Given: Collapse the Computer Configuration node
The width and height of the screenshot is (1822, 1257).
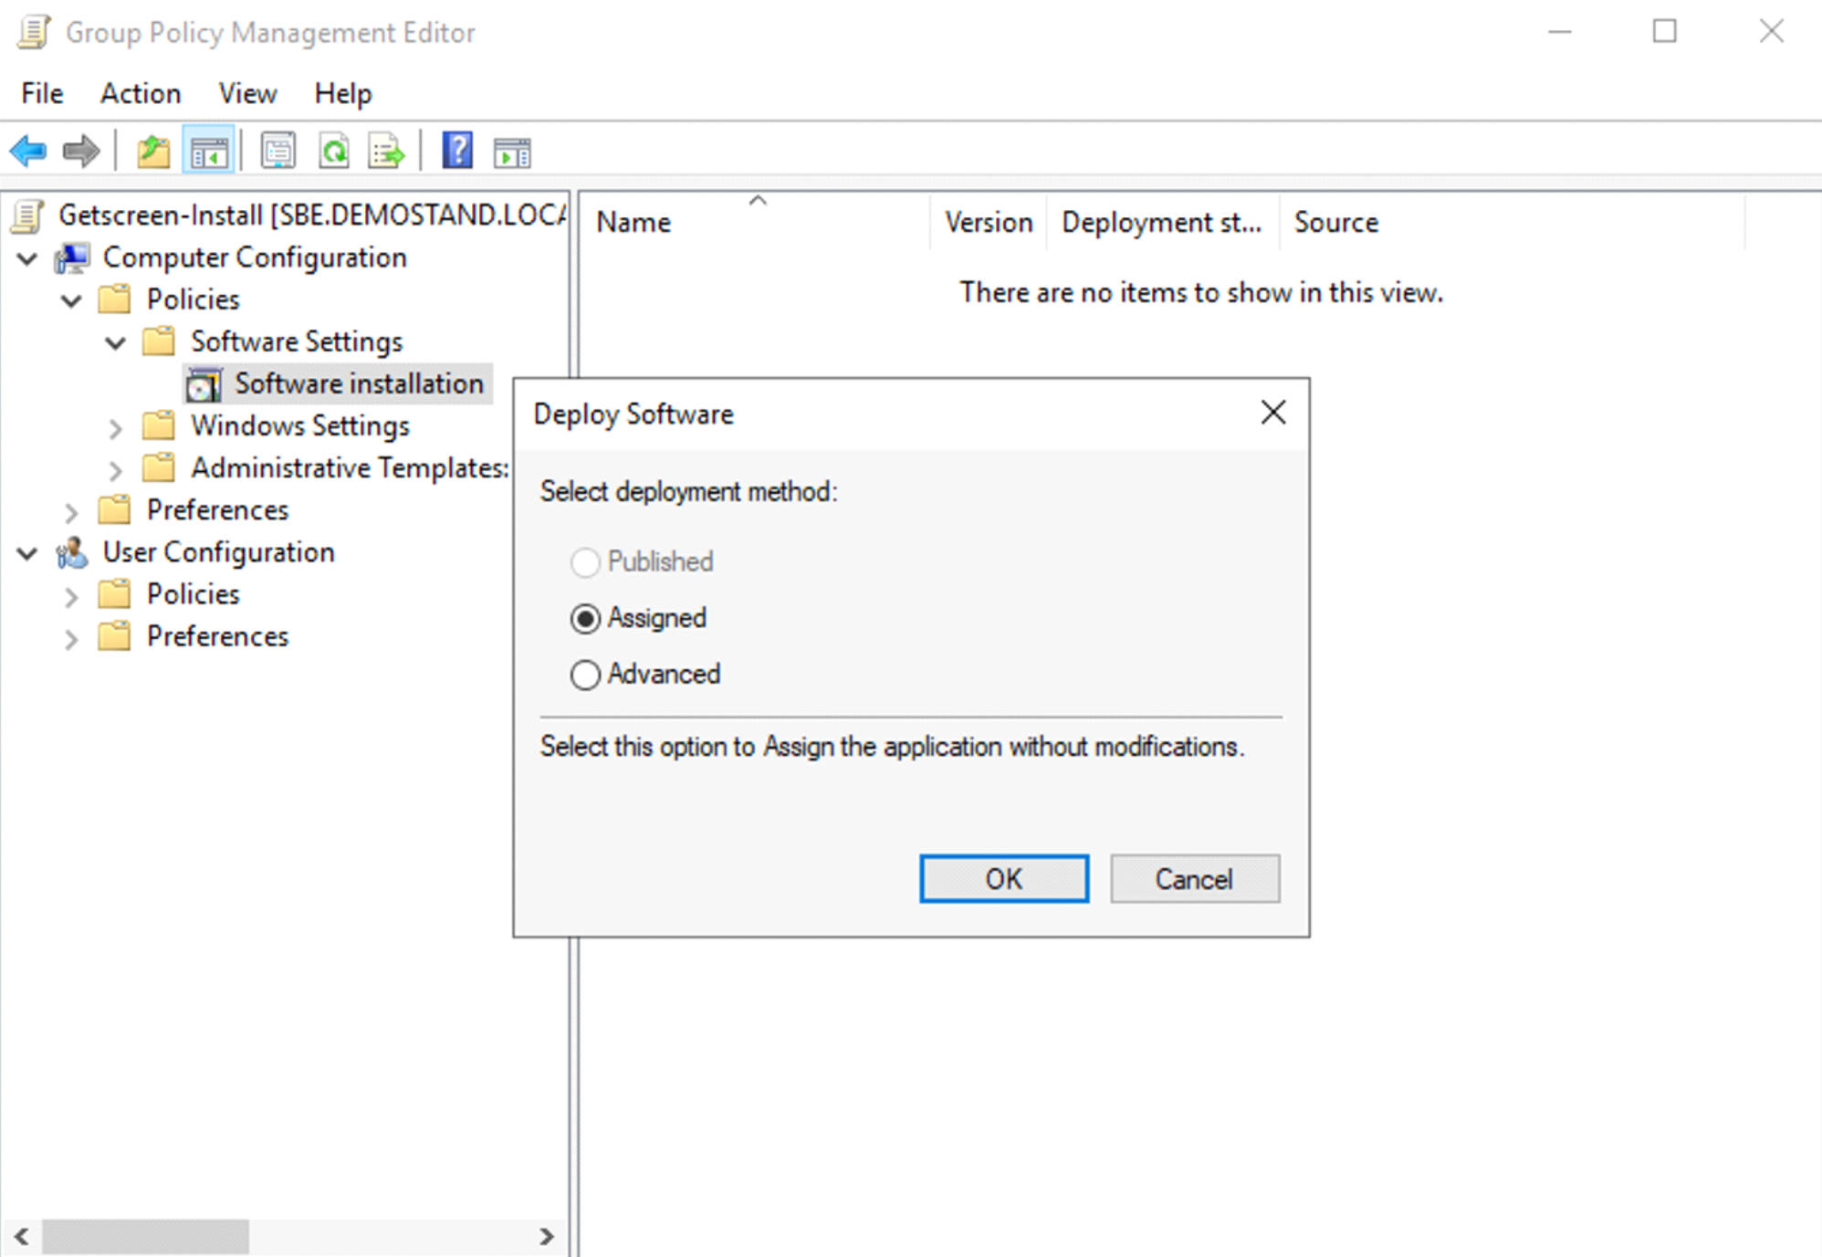Looking at the screenshot, I should coord(27,258).
